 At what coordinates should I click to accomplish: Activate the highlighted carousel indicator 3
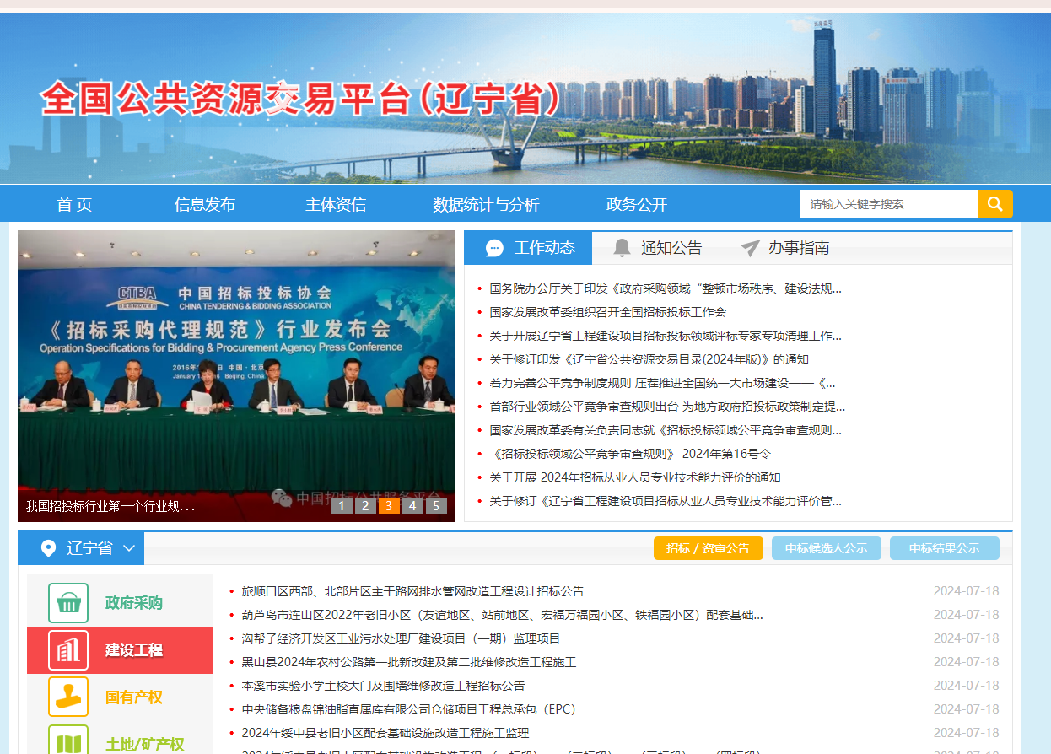389,504
